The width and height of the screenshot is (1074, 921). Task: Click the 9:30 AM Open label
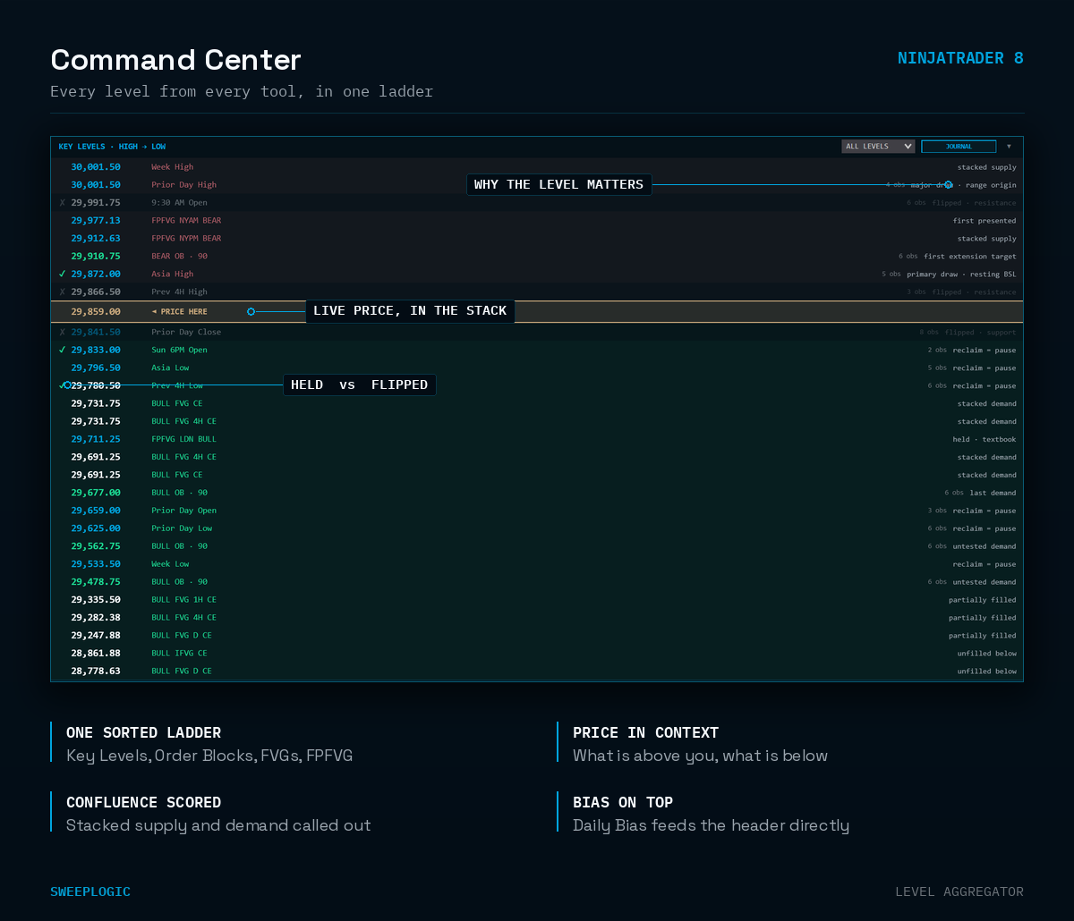pos(179,203)
